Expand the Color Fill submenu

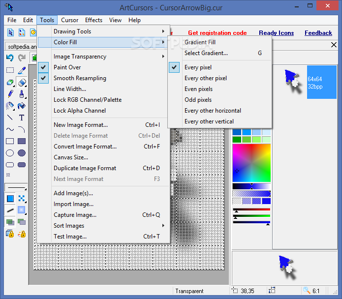tap(103, 42)
